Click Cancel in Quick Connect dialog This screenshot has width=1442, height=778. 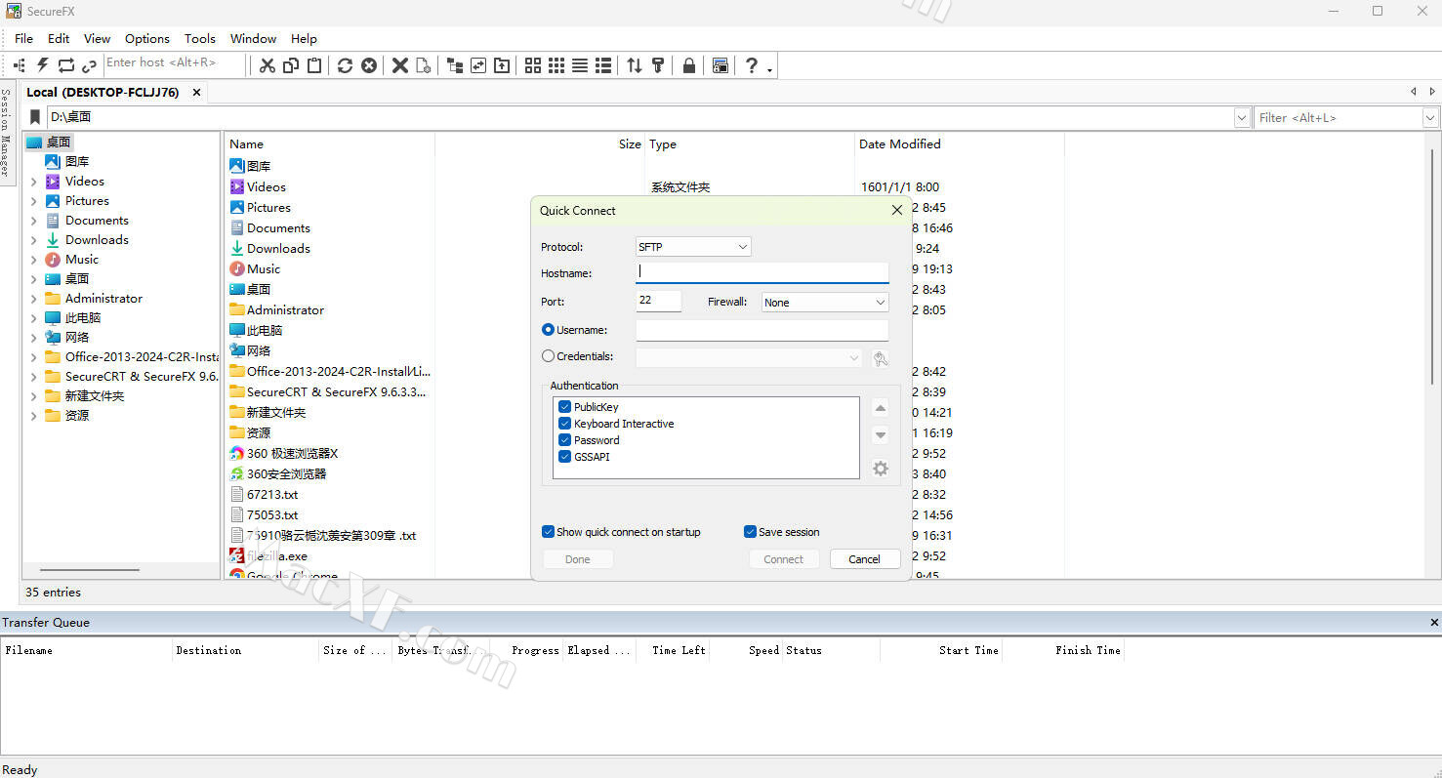pyautogui.click(x=864, y=559)
